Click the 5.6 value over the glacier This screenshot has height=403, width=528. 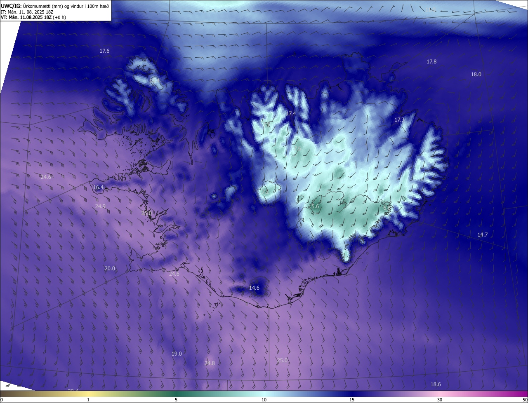coord(315,206)
